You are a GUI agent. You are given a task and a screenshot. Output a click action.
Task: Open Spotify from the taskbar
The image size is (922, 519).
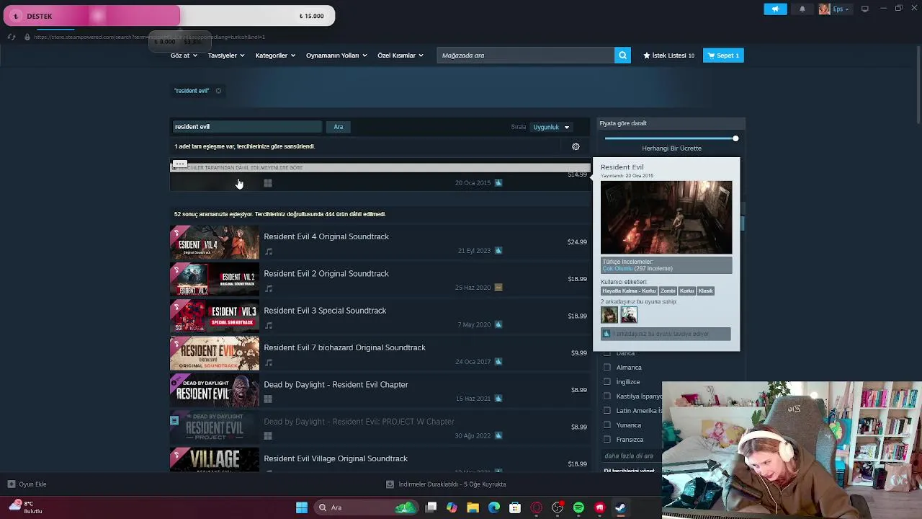[x=578, y=507]
